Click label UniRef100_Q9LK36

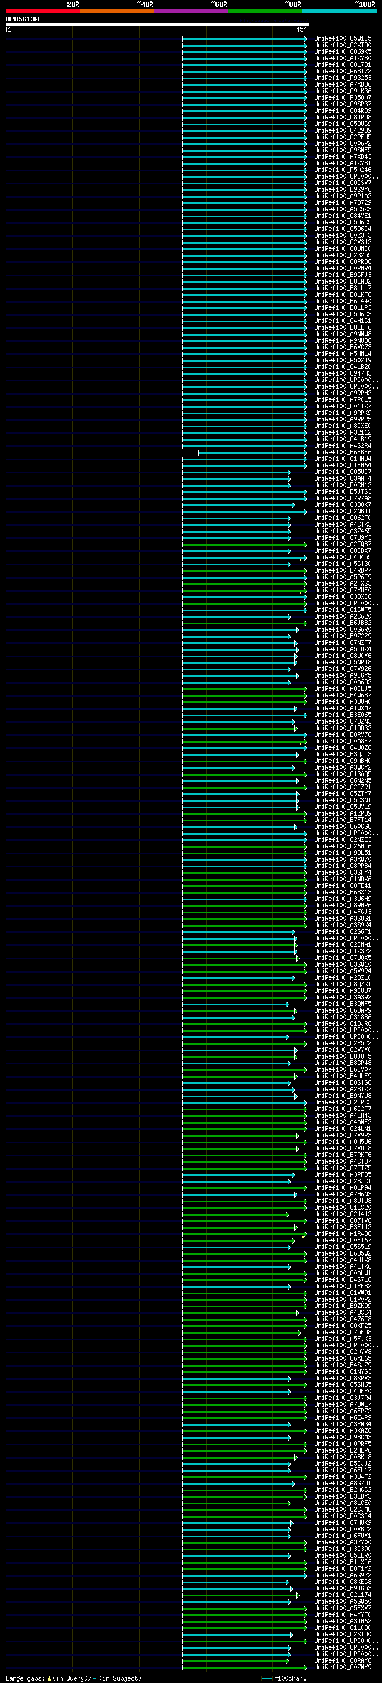tap(343, 91)
